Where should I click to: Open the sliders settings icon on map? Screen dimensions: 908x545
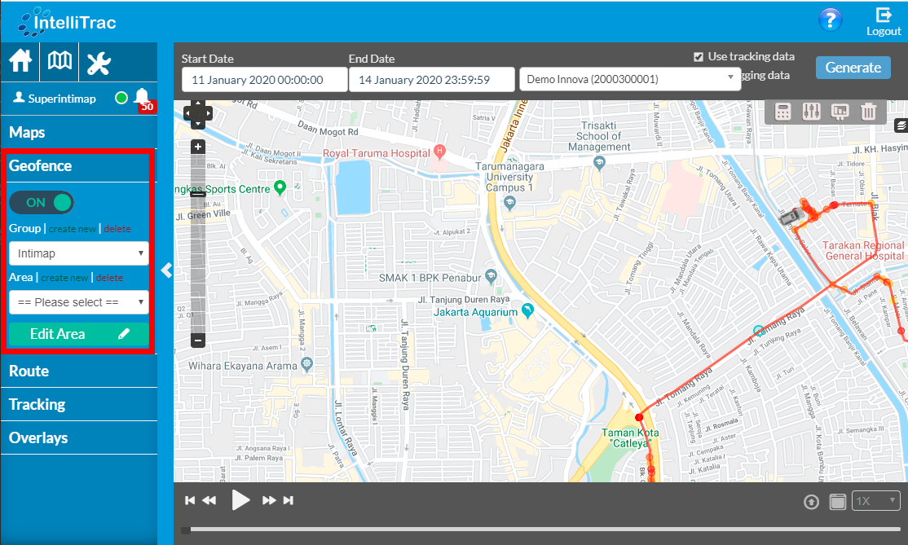click(811, 112)
